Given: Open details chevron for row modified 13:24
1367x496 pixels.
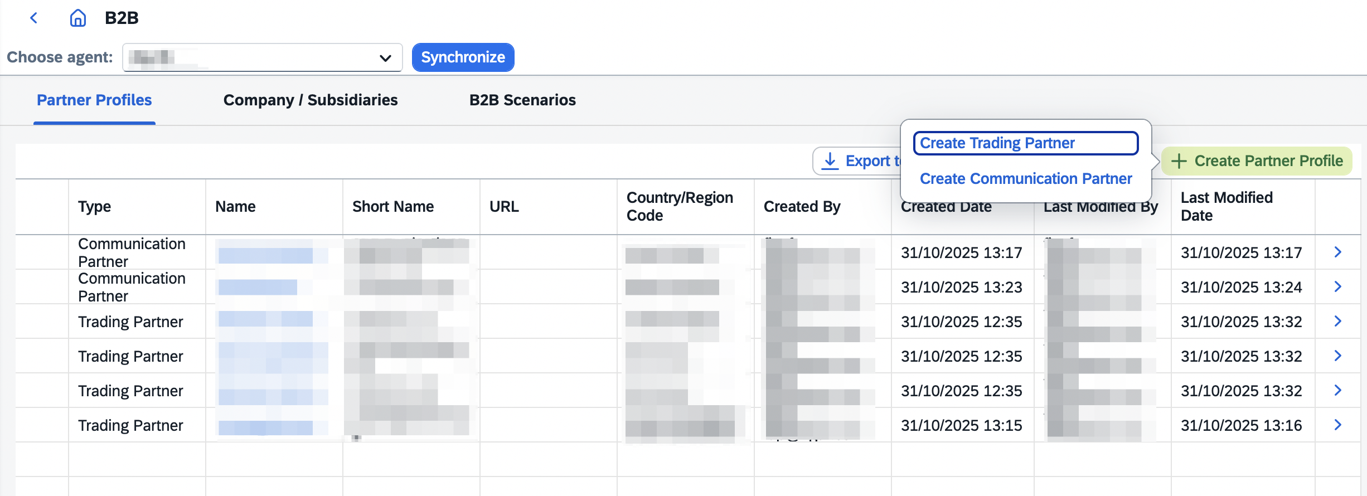Looking at the screenshot, I should [x=1337, y=287].
